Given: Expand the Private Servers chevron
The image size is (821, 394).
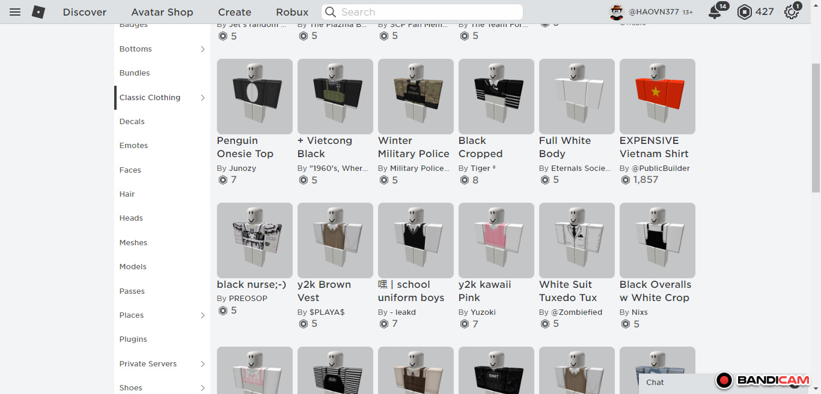Looking at the screenshot, I should tap(203, 364).
